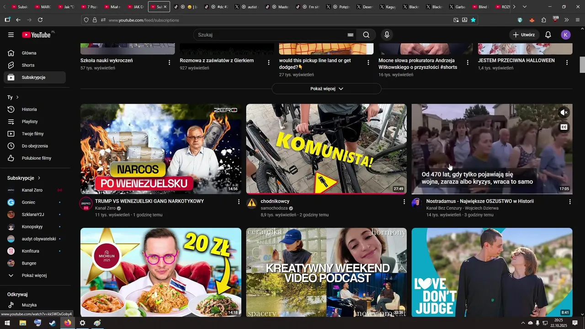Viewport: 585px width, 329px height.
Task: Open the Michelin 20 ZŁ food thumbnail
Action: tap(161, 272)
